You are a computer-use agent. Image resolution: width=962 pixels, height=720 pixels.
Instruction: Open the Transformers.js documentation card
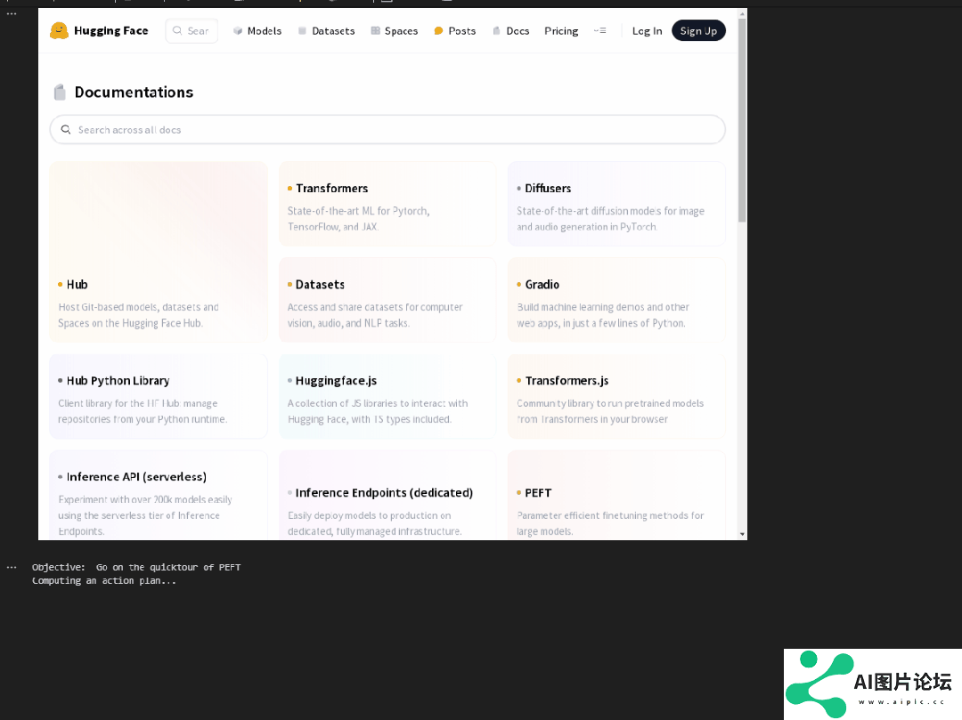616,396
